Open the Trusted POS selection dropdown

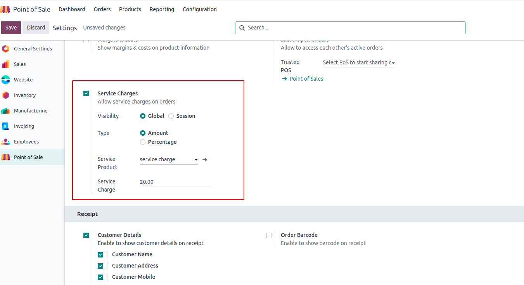pyautogui.click(x=358, y=62)
